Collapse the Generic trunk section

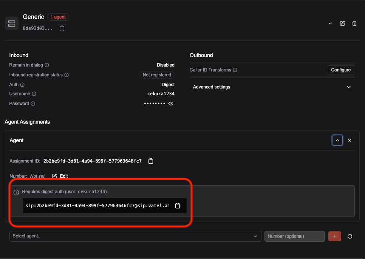click(x=330, y=23)
